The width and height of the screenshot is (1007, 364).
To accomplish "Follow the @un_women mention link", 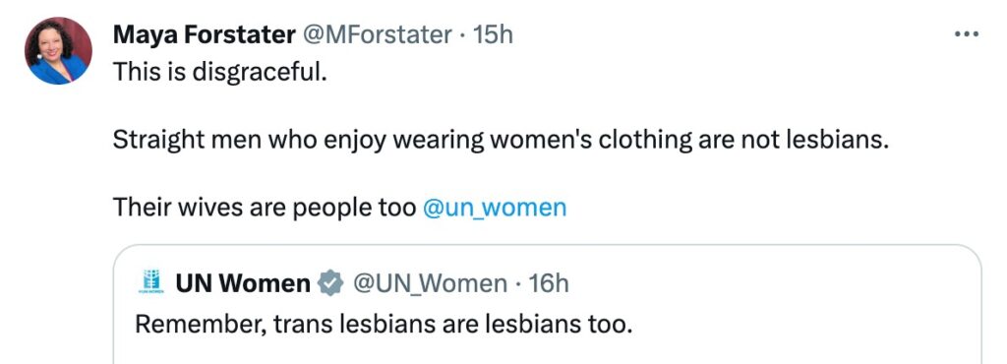I will [495, 208].
